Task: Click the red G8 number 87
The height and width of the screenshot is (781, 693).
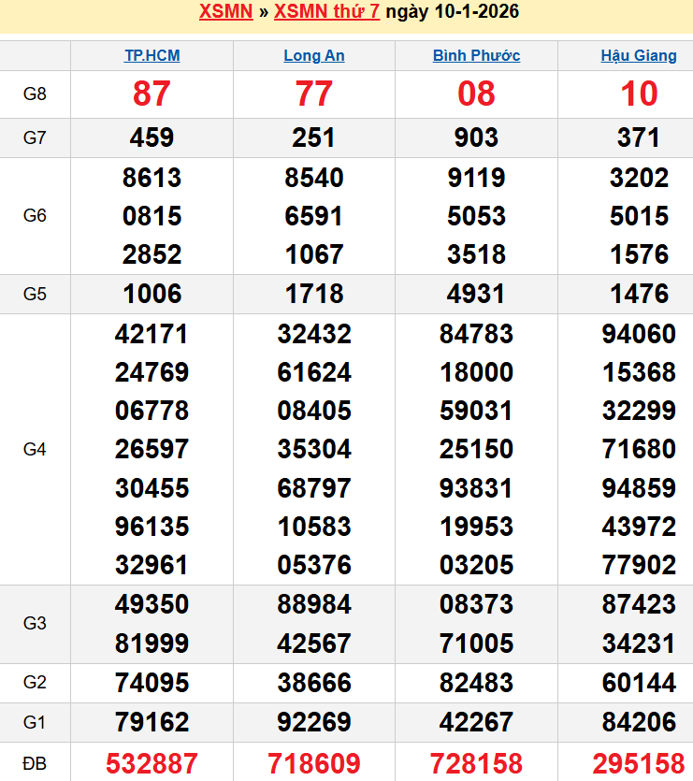Action: [152, 94]
